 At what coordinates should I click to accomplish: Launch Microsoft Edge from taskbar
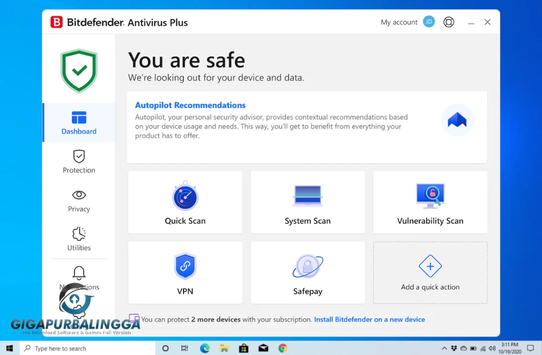(x=205, y=348)
